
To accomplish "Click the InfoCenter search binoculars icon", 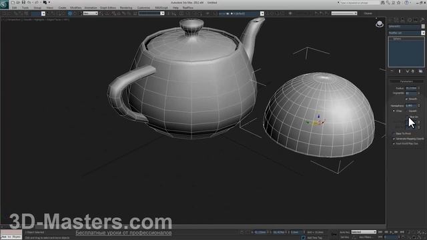I will pyautogui.click(x=382, y=3).
